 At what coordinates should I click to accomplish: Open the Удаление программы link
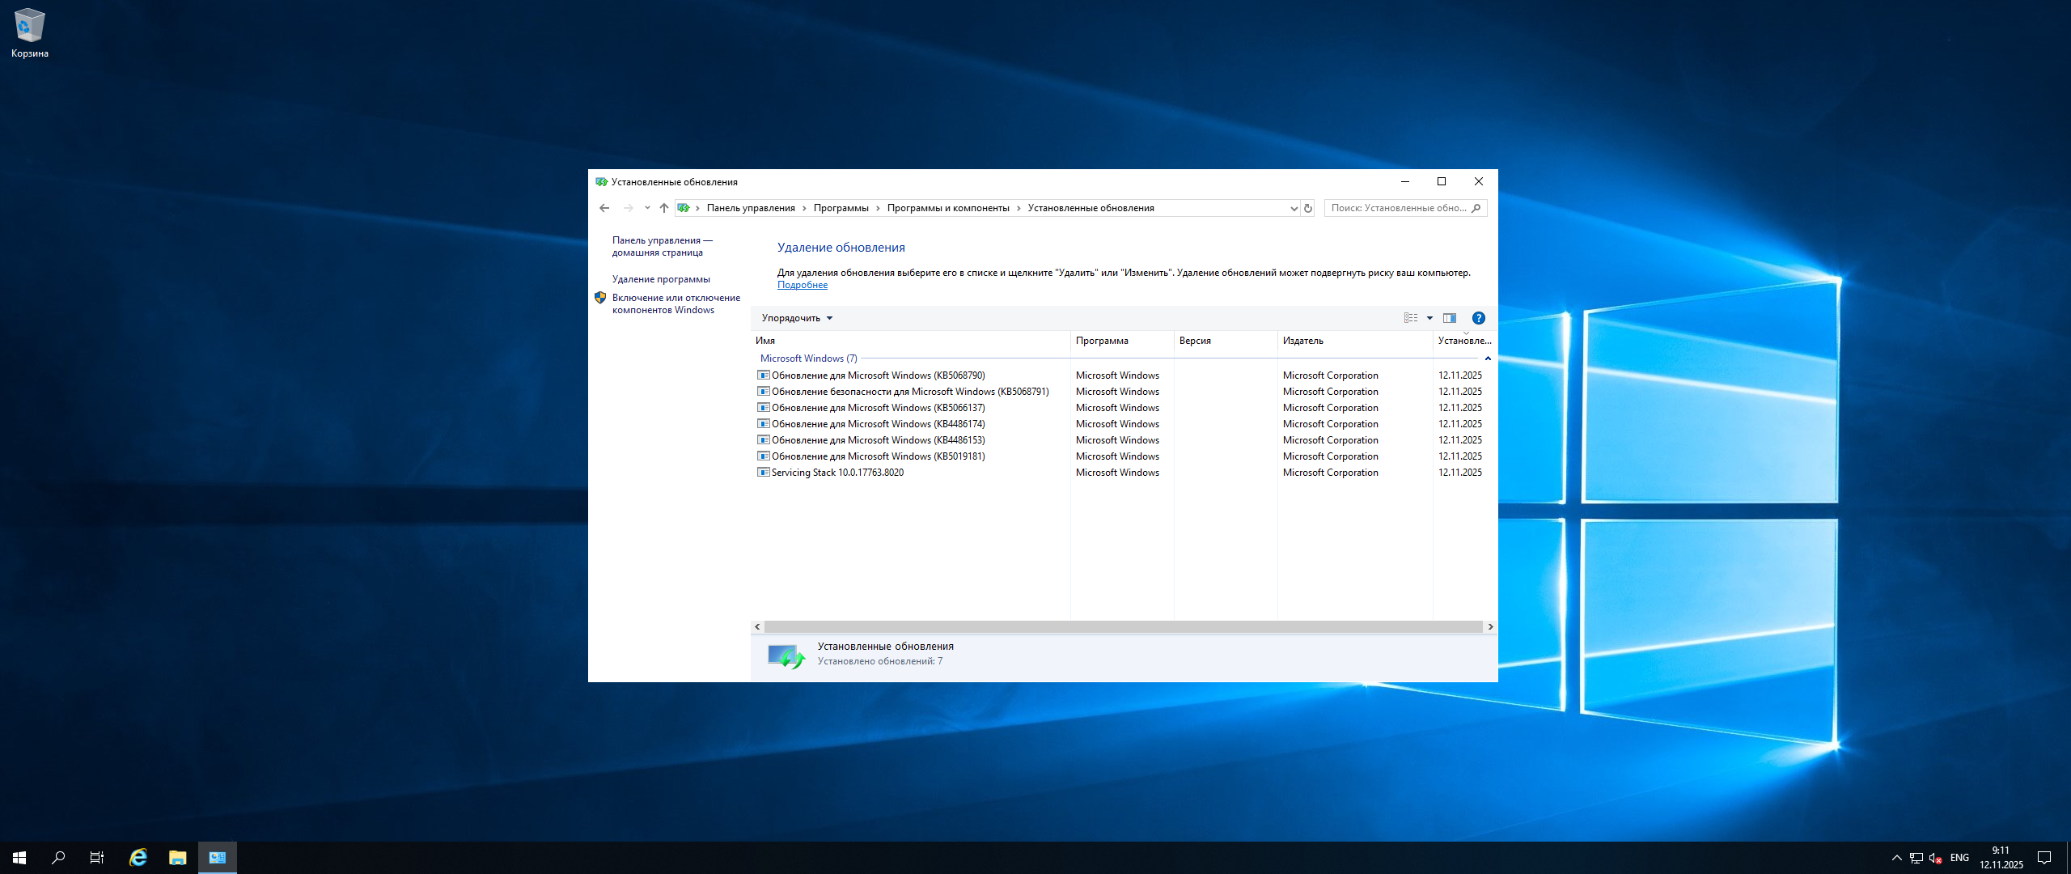click(x=661, y=279)
